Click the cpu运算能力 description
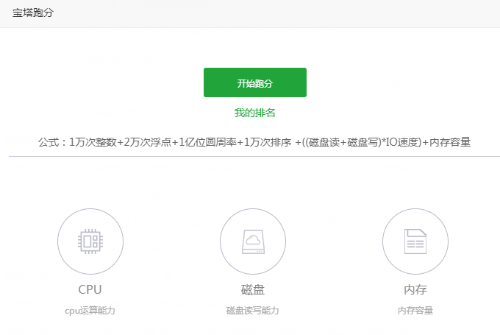 point(90,311)
